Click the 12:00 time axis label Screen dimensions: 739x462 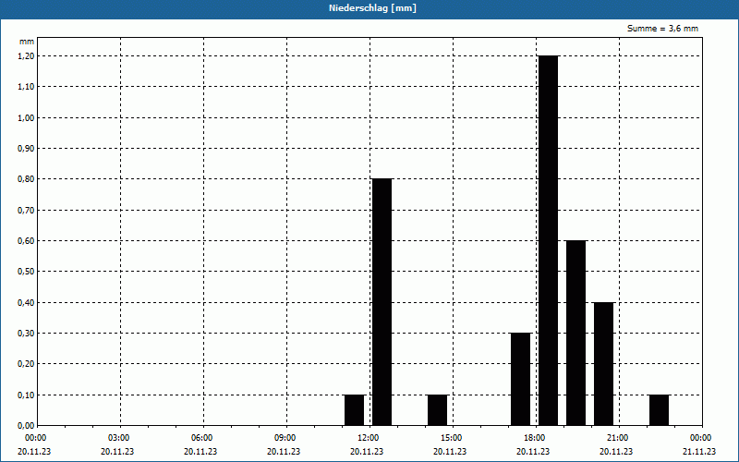coord(368,438)
